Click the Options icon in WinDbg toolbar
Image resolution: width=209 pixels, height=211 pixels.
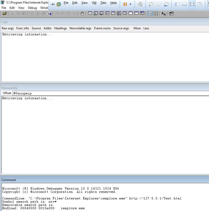[x=171, y=13]
